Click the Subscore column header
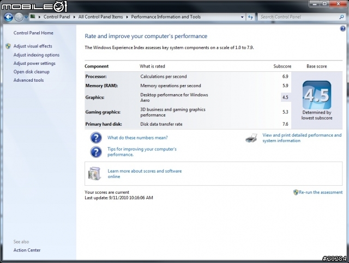The width and height of the screenshot is (349, 263). tap(282, 66)
